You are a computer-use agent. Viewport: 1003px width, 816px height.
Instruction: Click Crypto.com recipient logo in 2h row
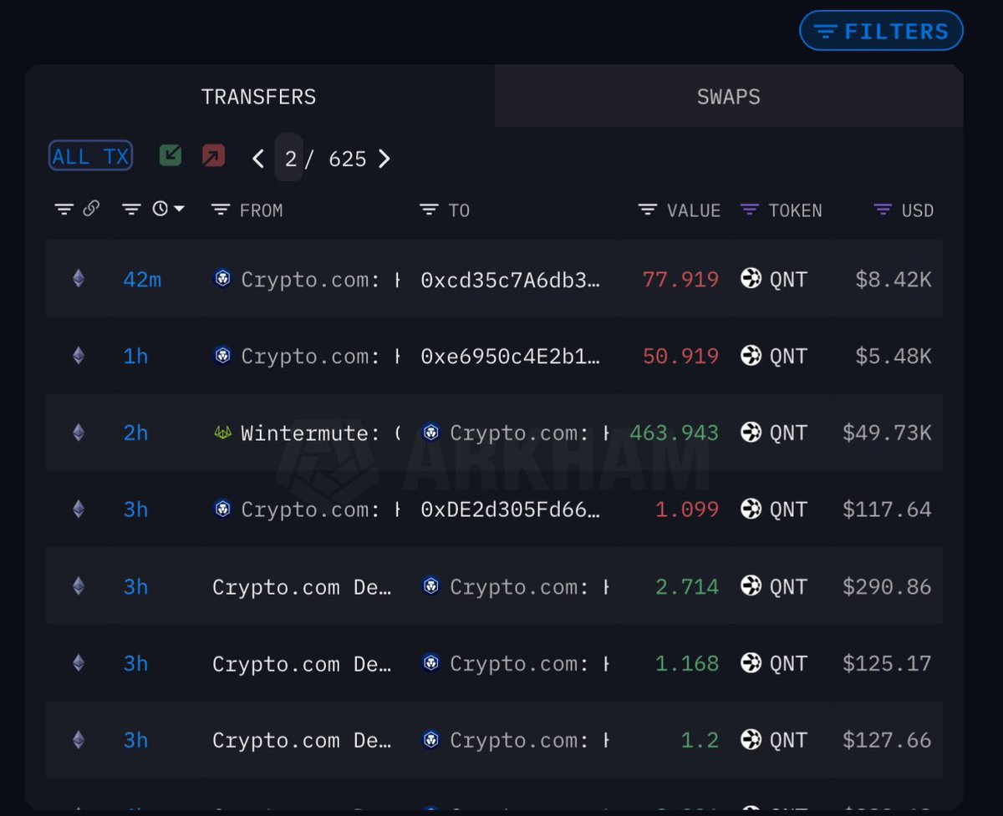(x=430, y=432)
